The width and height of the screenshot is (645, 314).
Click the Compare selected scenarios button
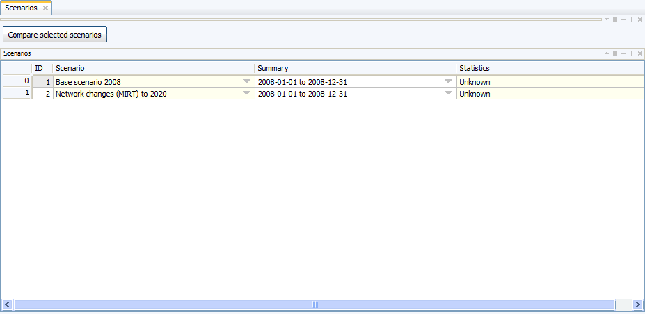55,35
